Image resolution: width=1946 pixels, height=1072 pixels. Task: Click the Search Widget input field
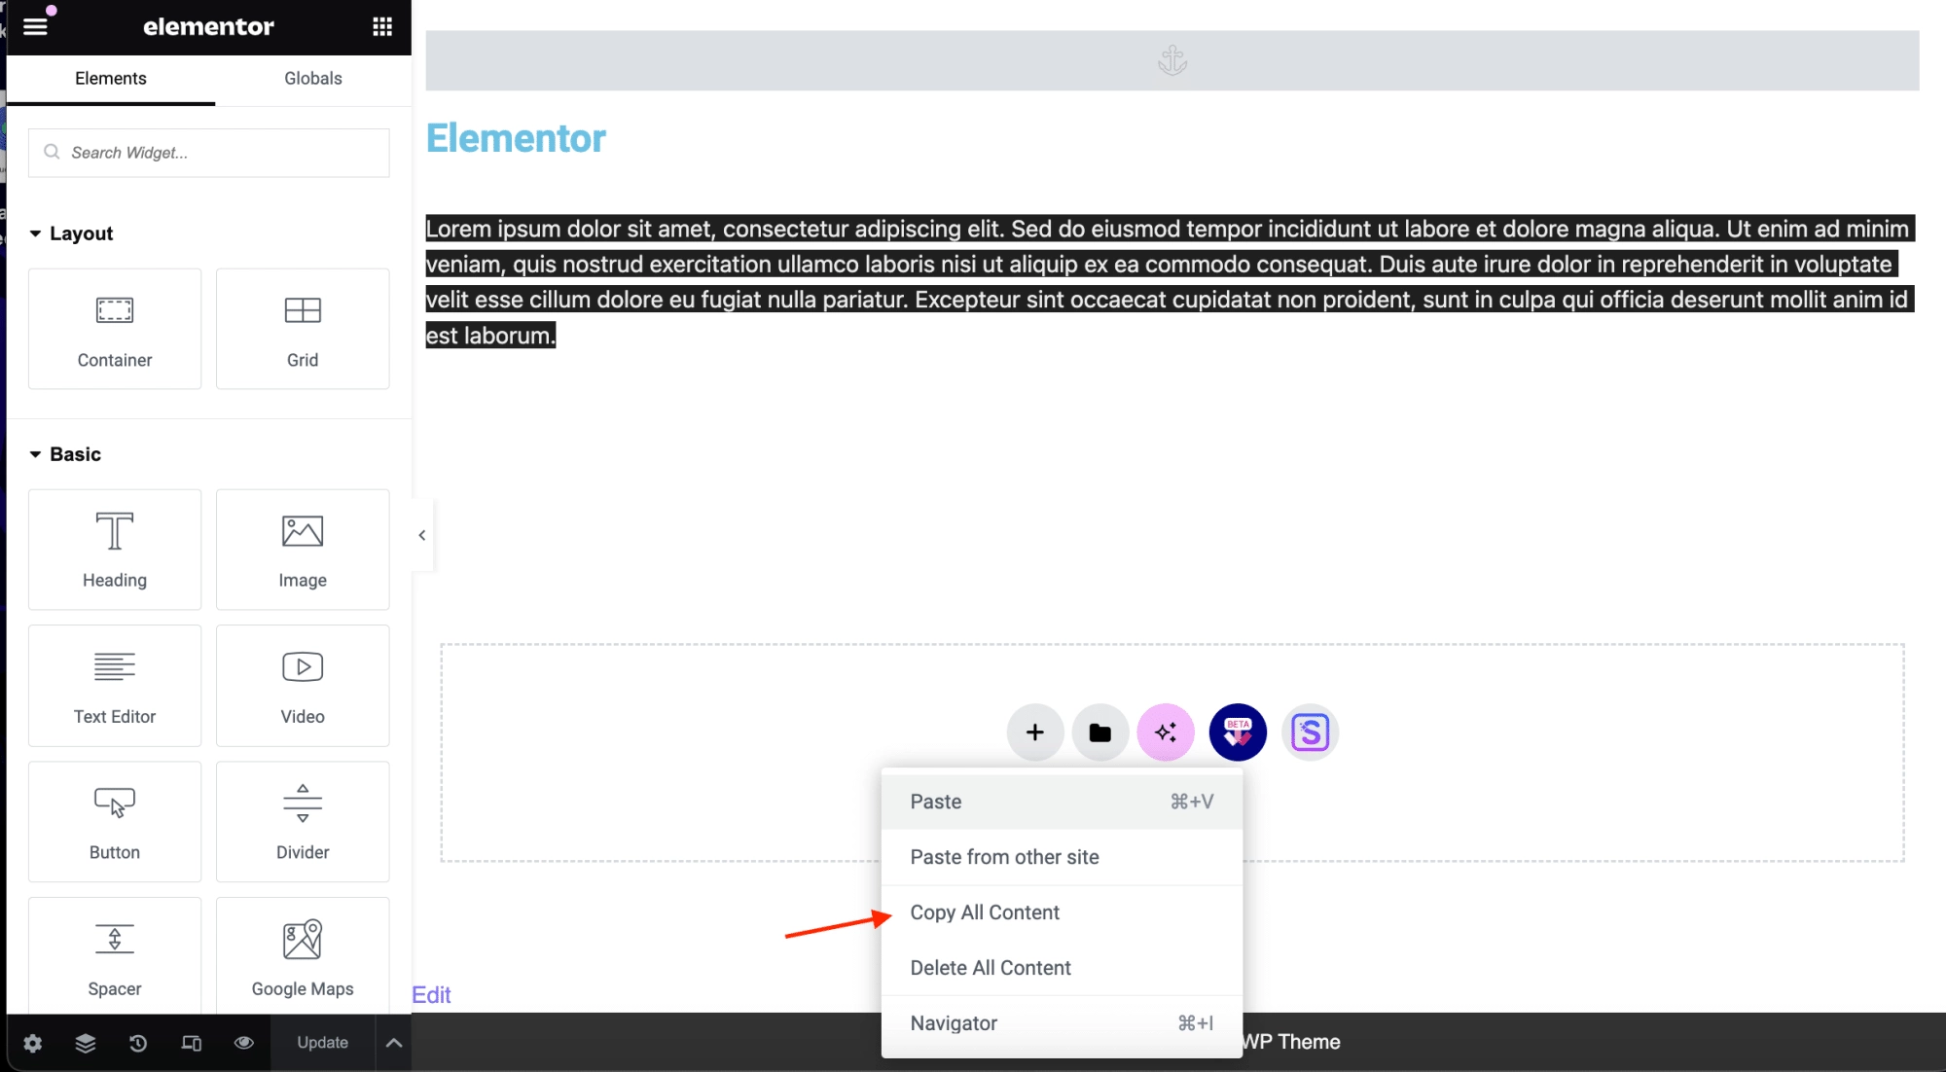[x=208, y=152]
